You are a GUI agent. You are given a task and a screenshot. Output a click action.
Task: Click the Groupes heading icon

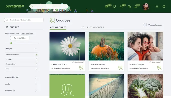point(52,20)
